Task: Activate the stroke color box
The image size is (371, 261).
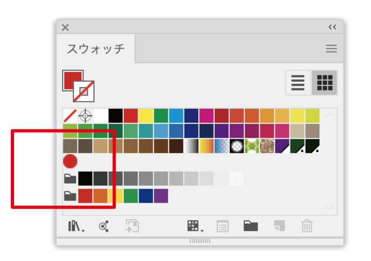Action: 84,92
